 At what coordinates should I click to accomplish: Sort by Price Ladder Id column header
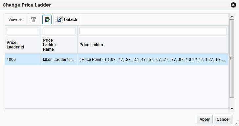click(23, 45)
